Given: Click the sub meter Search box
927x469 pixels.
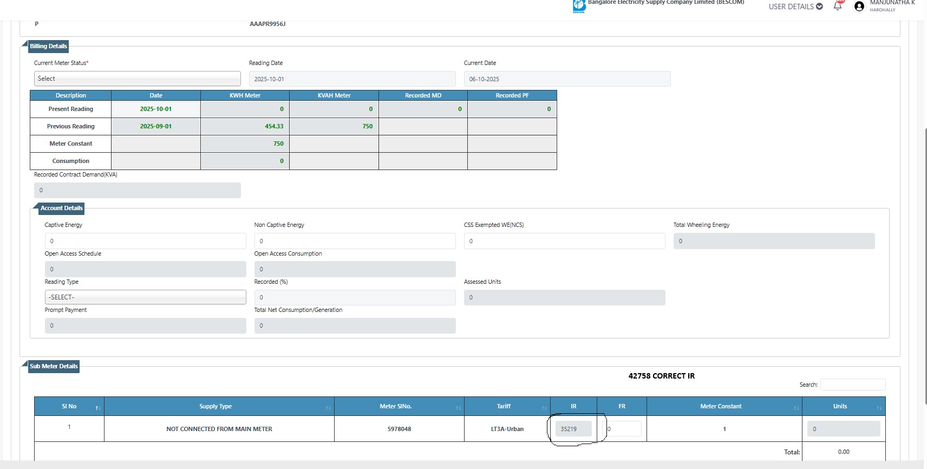Looking at the screenshot, I should 853,385.
